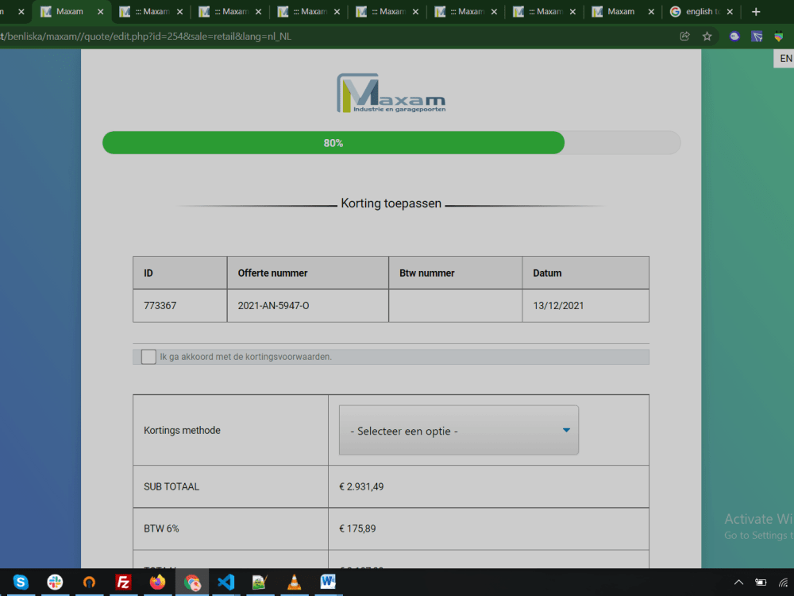
Task: Agree to the kortingsvoorwaarden checkbox
Action: pos(148,356)
